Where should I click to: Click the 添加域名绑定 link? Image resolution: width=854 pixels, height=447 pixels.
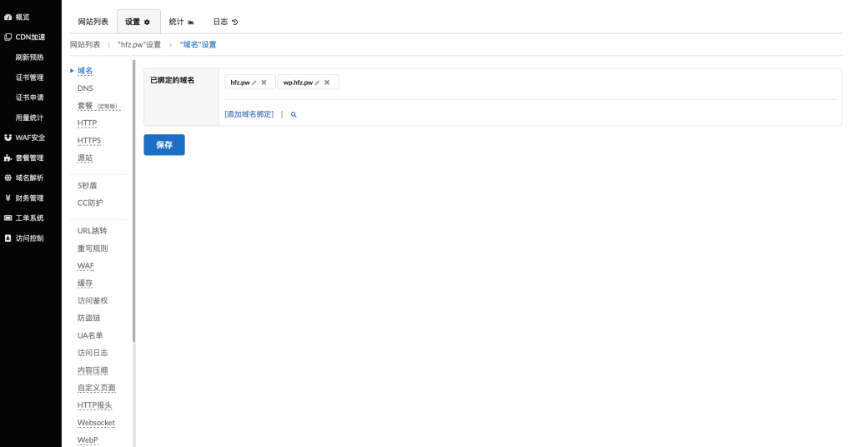(x=249, y=114)
